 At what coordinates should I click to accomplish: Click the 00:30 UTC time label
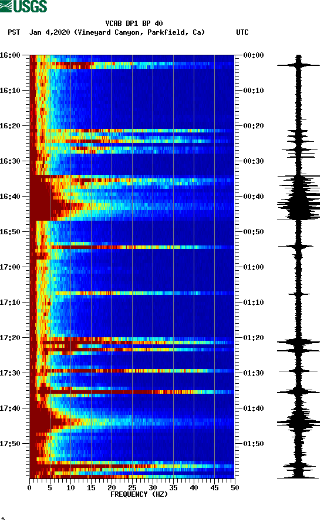[x=254, y=161]
